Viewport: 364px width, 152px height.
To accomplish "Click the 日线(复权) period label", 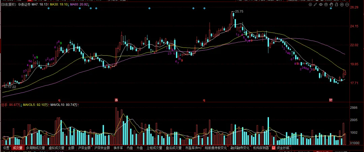I will click(x=8, y=4).
